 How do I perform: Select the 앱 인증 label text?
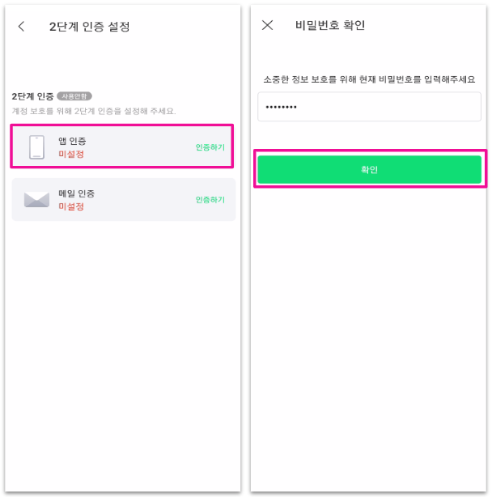(72, 142)
